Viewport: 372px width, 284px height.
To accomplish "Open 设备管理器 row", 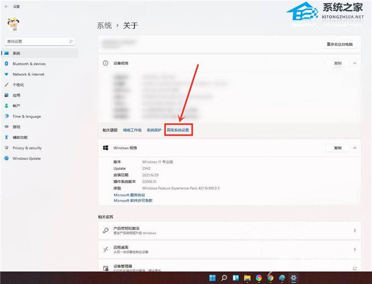I will point(230,266).
